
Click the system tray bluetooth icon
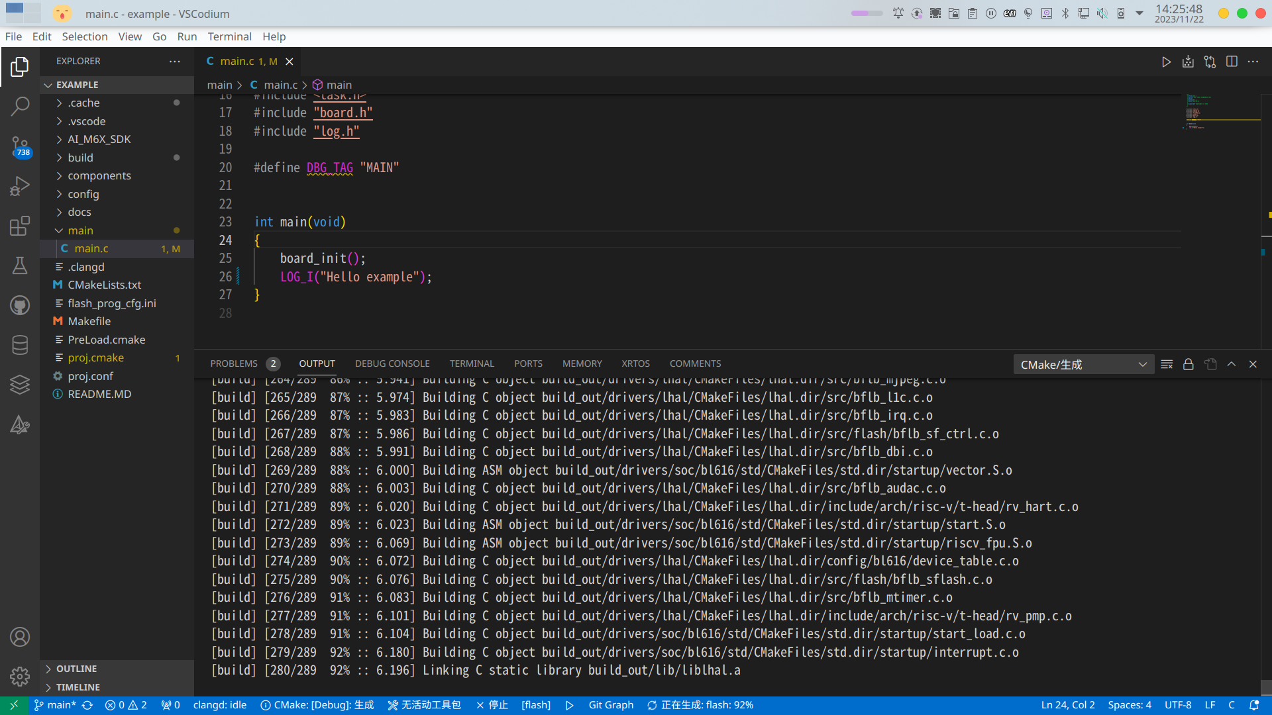coord(1065,13)
